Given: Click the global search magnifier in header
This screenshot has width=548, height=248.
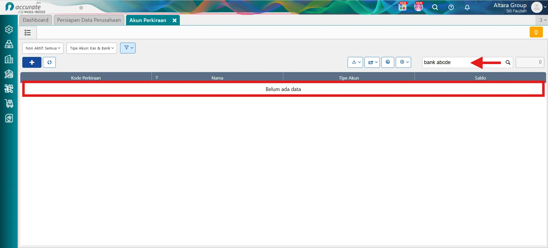Looking at the screenshot, I should (x=435, y=7).
